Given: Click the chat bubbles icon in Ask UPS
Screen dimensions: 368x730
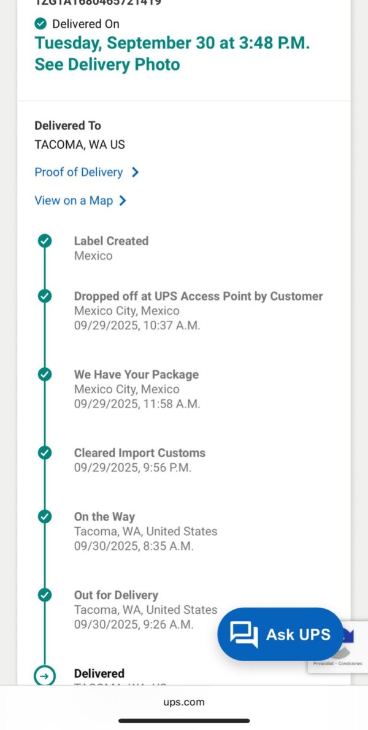Looking at the screenshot, I should click(243, 634).
